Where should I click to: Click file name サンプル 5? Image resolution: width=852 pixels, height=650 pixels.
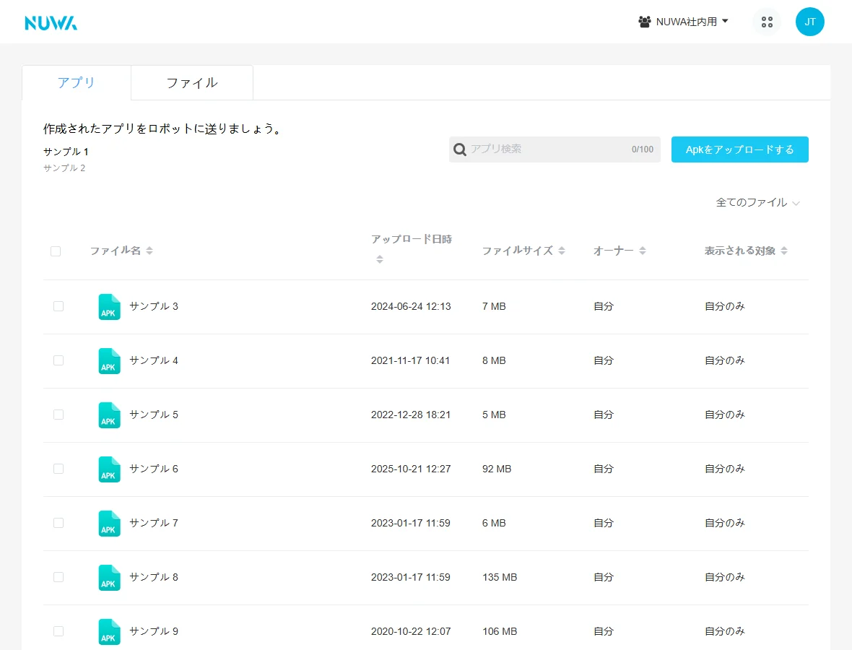point(154,415)
